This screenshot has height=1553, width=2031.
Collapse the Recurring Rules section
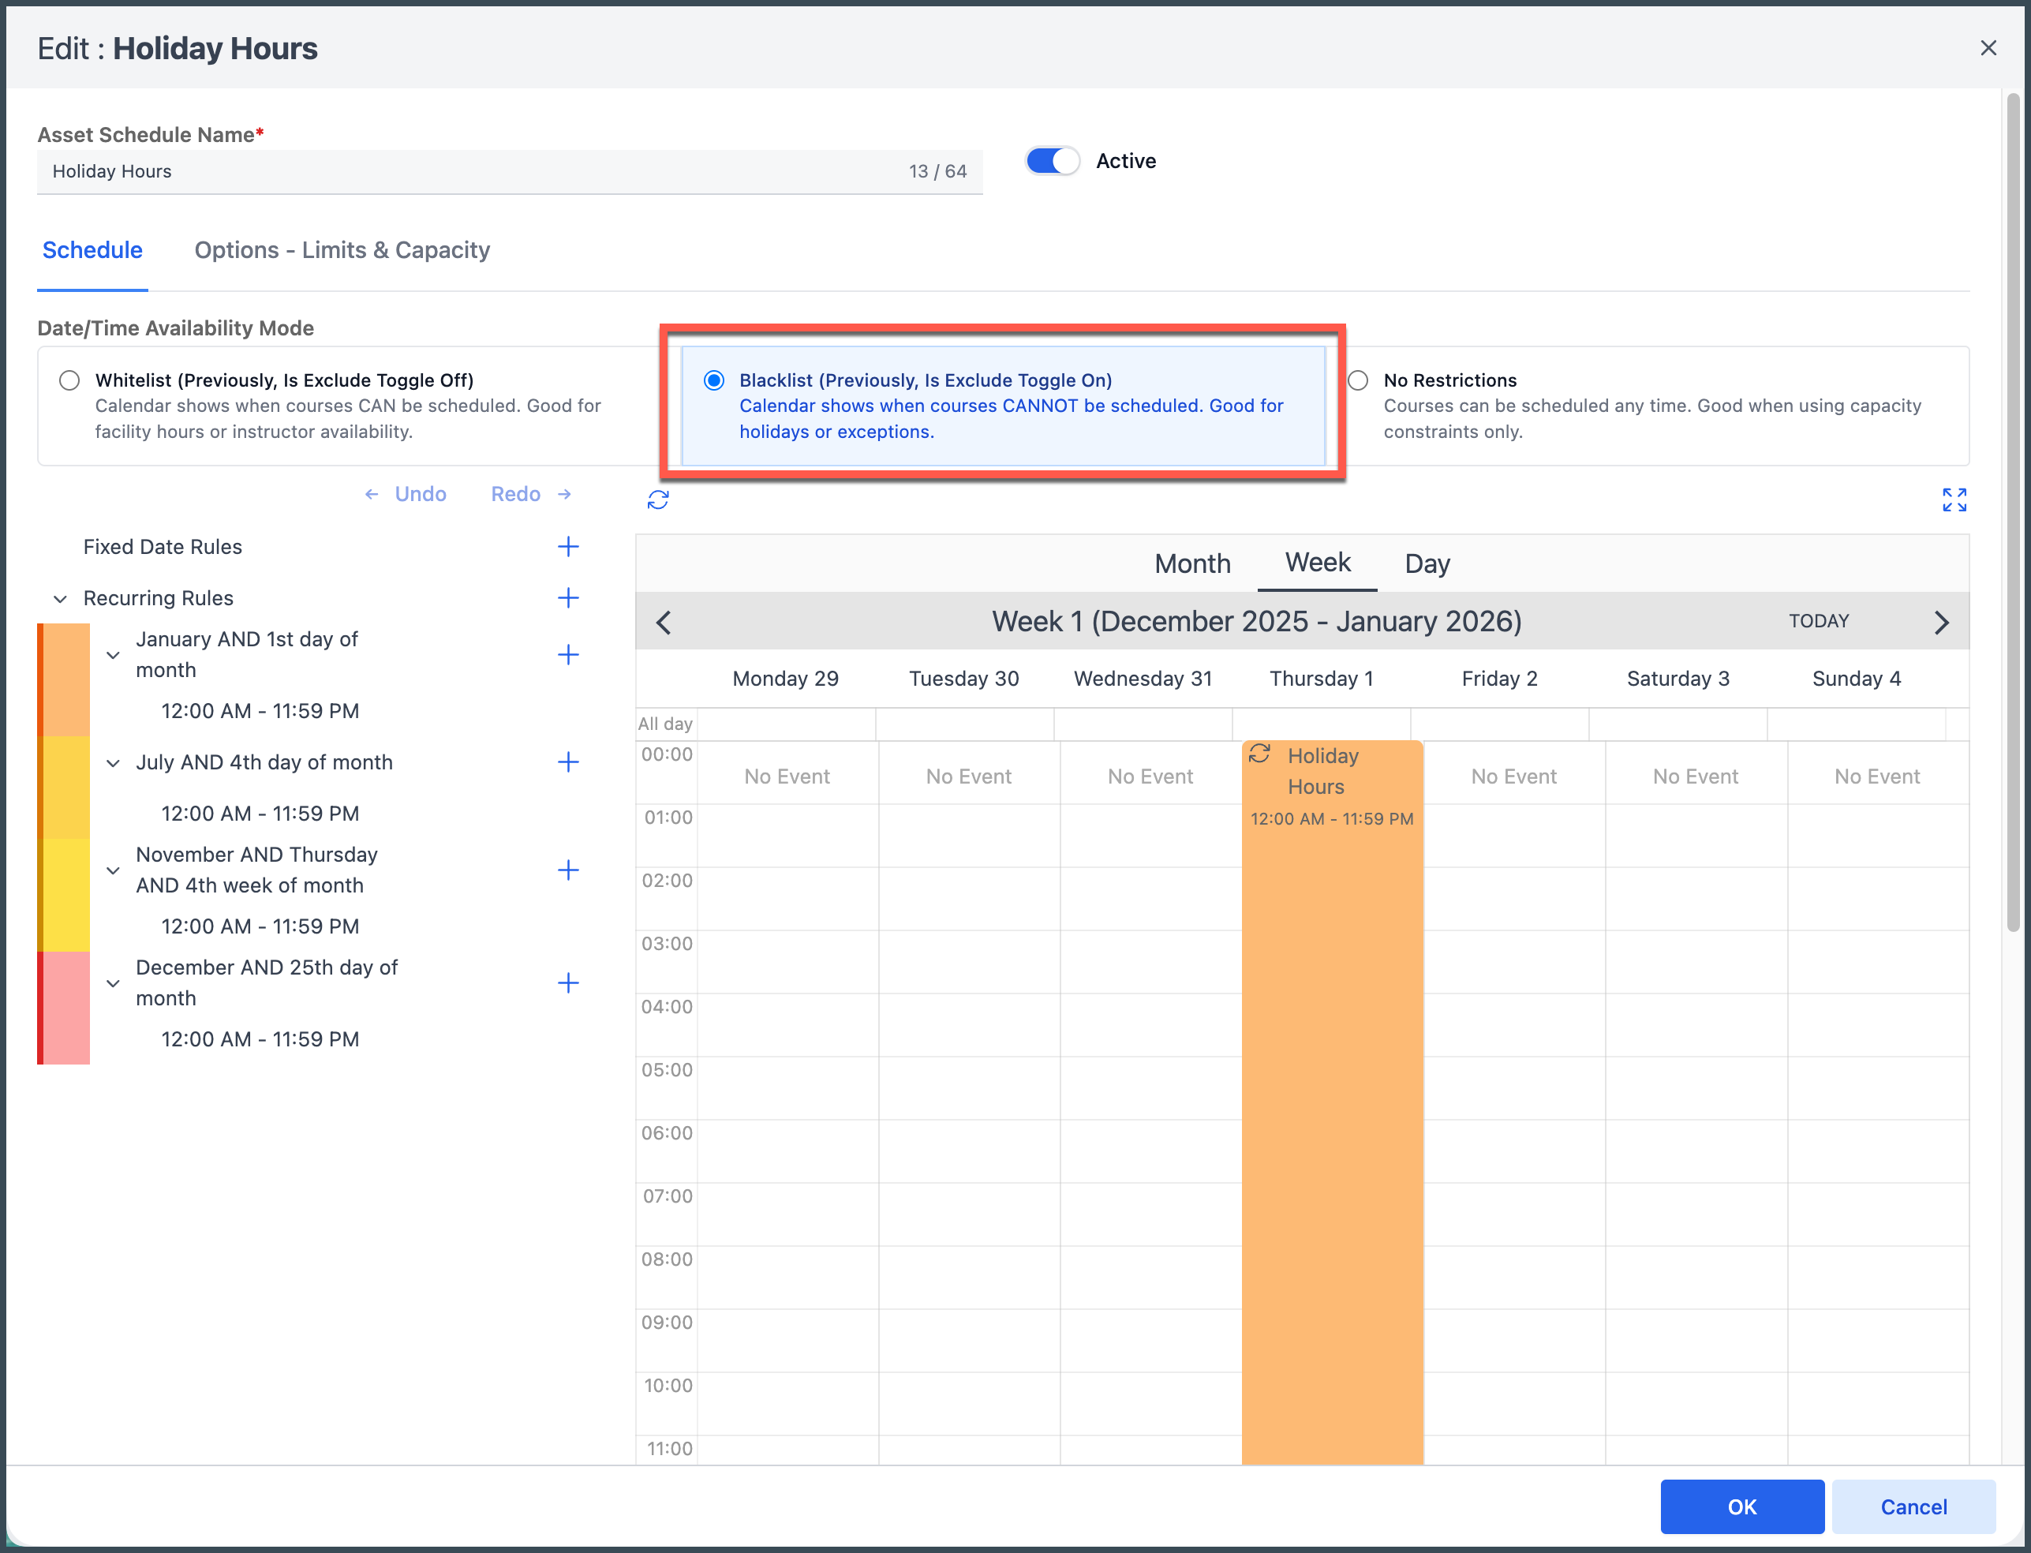[60, 599]
